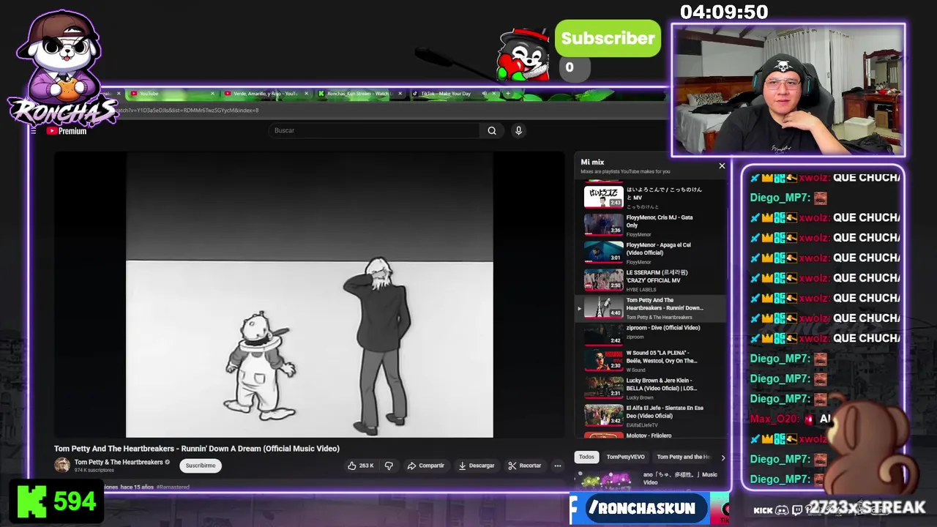Switch to the YouTube tab
This screenshot has height=527, width=937.
point(172,94)
